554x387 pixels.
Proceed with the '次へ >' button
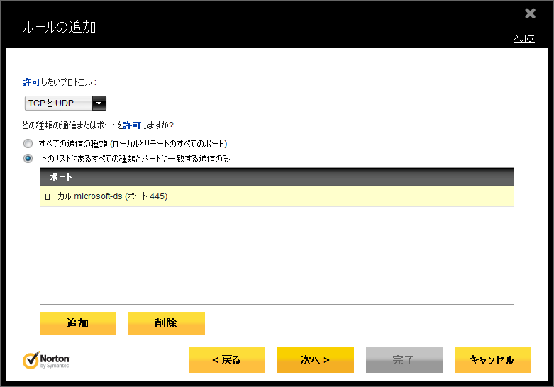tap(315, 360)
